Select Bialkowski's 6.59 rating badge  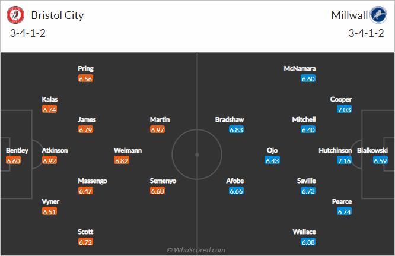click(380, 160)
